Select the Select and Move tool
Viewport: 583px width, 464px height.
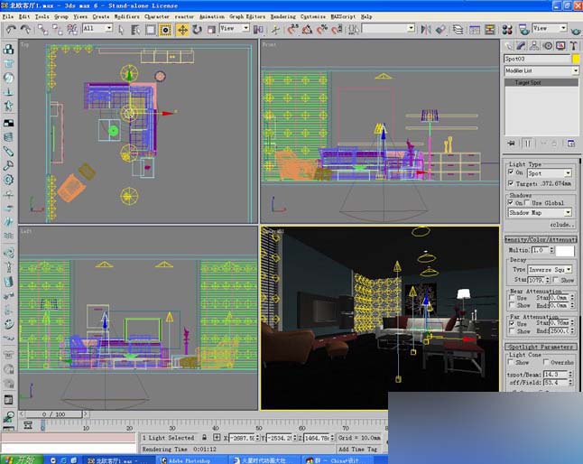click(x=182, y=29)
